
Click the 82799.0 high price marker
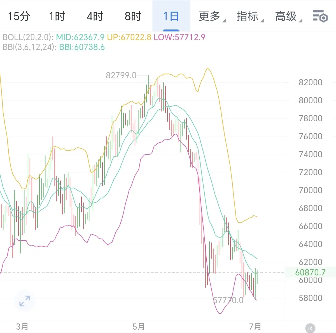(121, 75)
